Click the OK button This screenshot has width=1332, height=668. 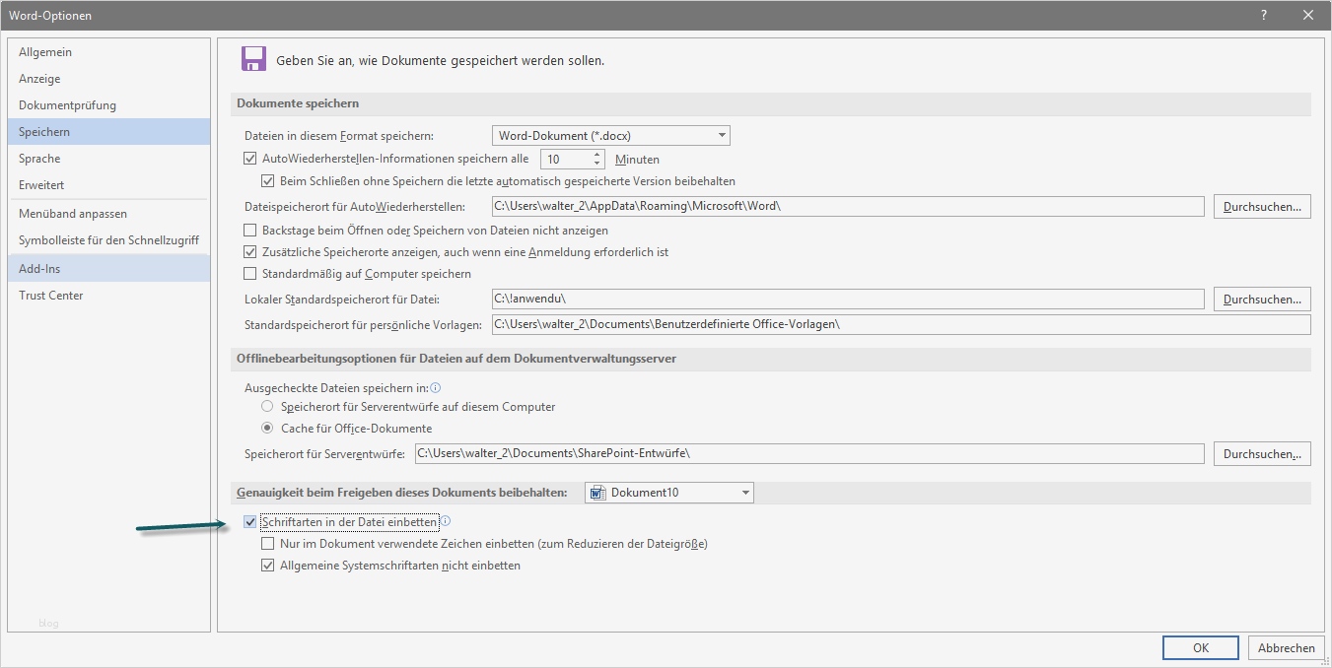[1200, 647]
